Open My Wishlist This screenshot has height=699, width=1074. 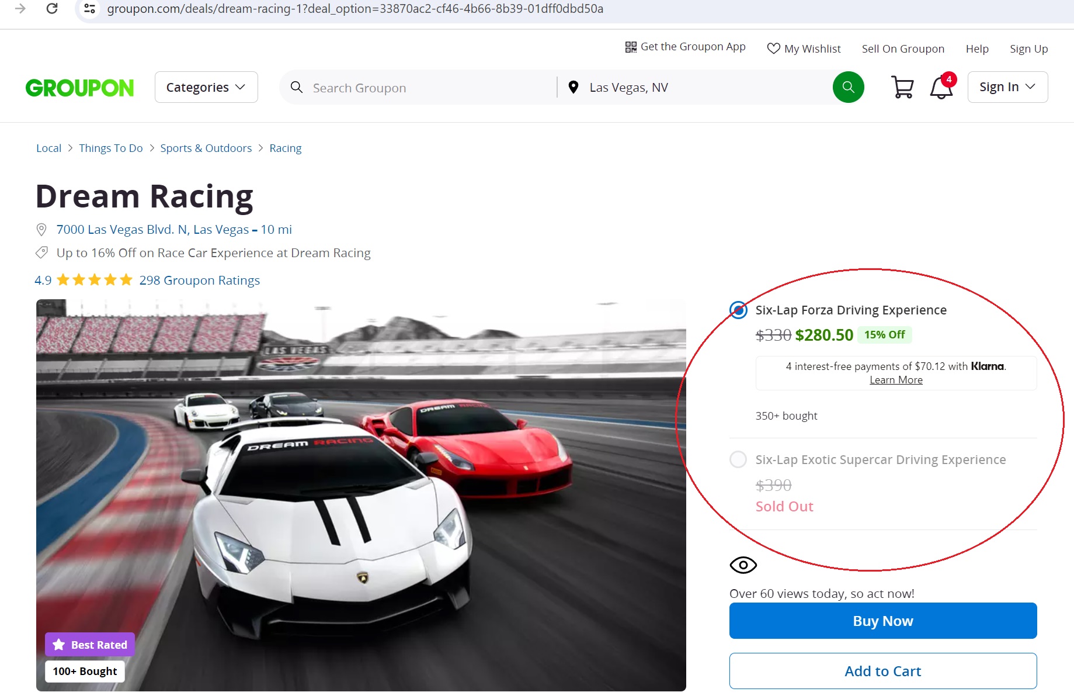coord(804,49)
